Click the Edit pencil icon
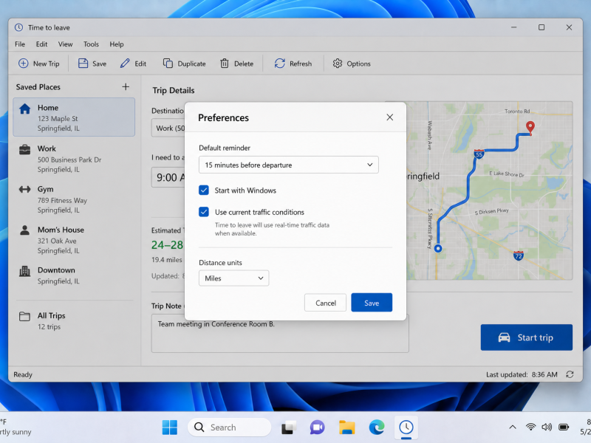Image resolution: width=591 pixels, height=443 pixels. [125, 63]
